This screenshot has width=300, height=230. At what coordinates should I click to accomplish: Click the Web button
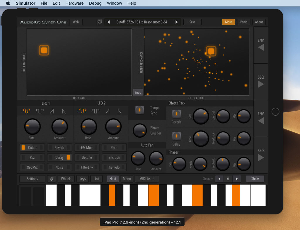[76, 22]
